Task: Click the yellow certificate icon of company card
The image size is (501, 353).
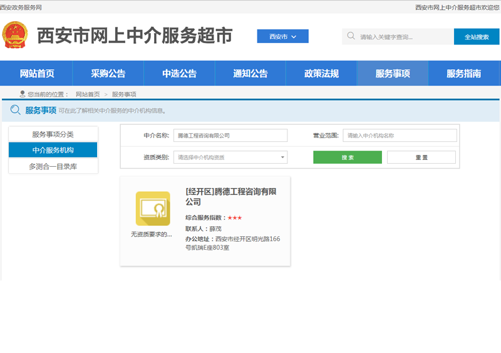Action: coord(153,209)
